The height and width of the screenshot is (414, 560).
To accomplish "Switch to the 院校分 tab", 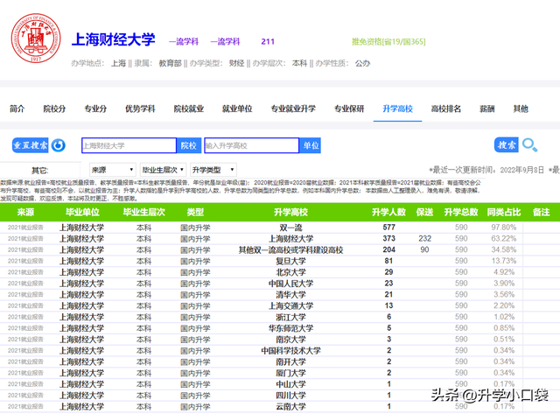I will [54, 109].
